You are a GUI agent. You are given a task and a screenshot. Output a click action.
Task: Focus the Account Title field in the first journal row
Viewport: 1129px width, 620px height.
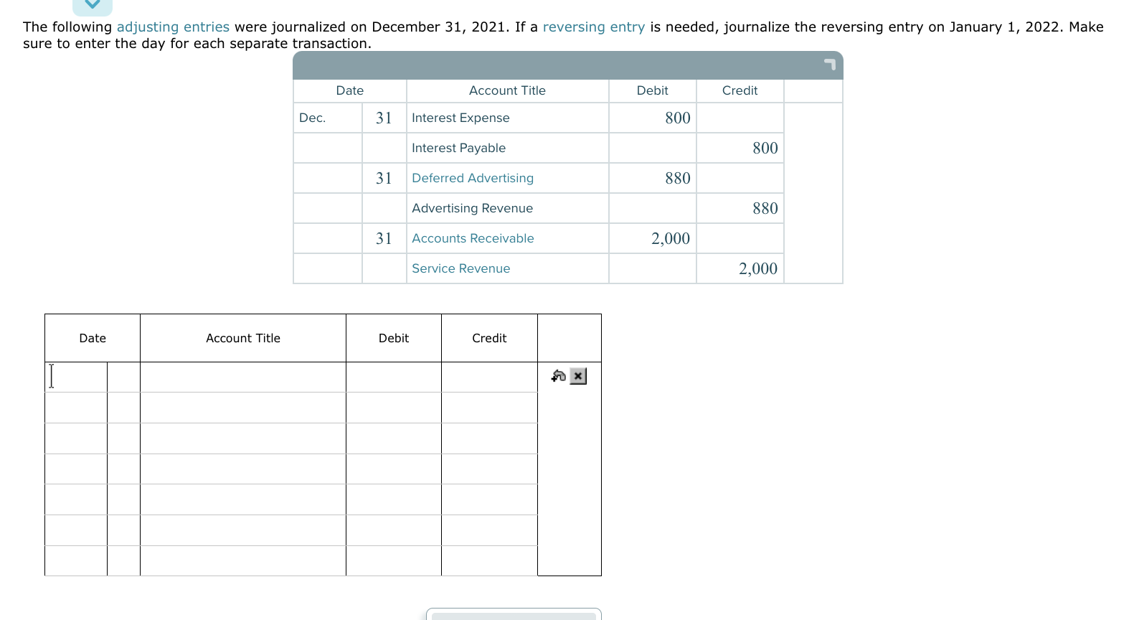[243, 377]
